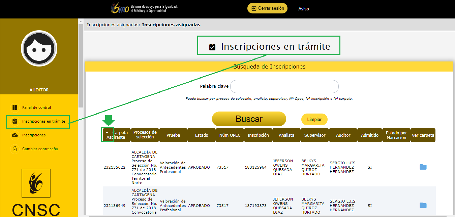
Task: Click the Palabra clave search field
Action: 284,86
